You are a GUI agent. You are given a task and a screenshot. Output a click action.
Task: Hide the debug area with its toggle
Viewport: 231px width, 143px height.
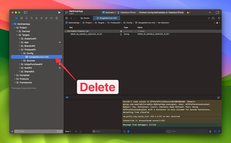219,97
